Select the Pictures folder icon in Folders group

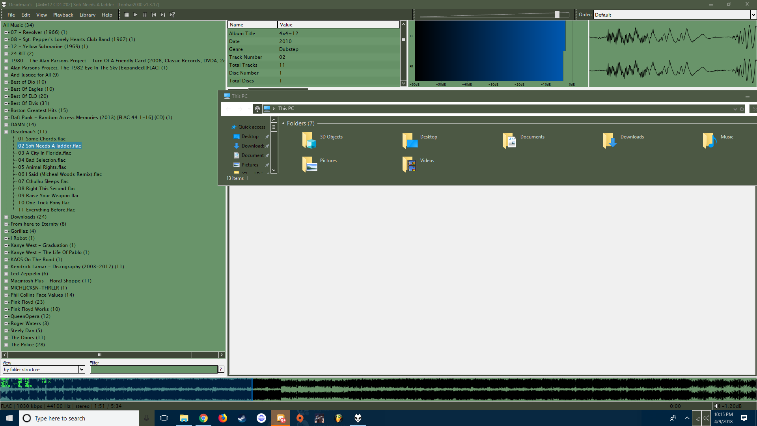point(310,164)
